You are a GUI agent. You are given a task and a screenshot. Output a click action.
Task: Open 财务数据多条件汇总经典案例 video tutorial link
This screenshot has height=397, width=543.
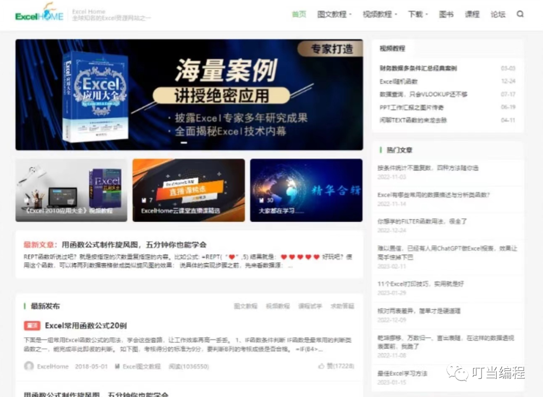(418, 68)
